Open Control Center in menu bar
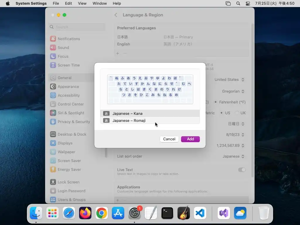This screenshot has width=300, height=225. click(248, 4)
